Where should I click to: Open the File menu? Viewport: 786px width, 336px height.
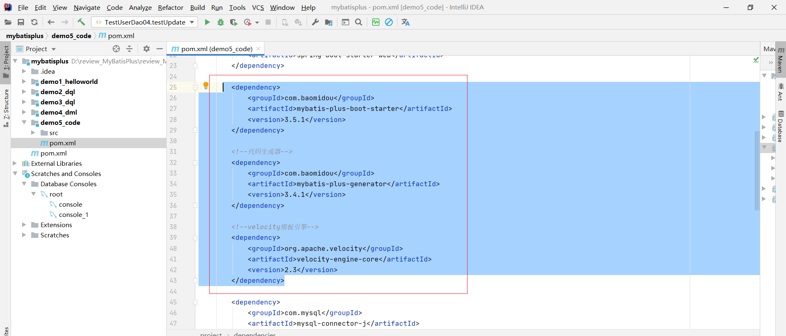point(23,7)
